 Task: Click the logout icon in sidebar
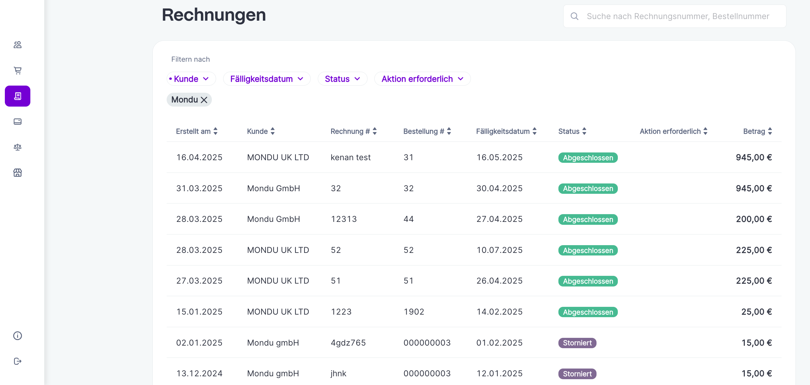17,361
